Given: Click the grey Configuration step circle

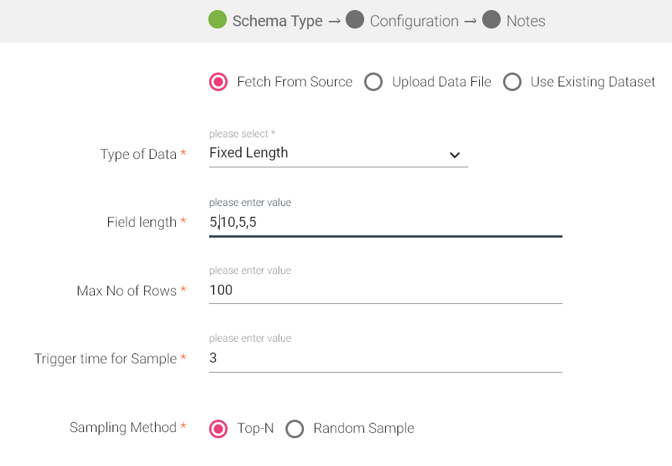Looking at the screenshot, I should [355, 21].
